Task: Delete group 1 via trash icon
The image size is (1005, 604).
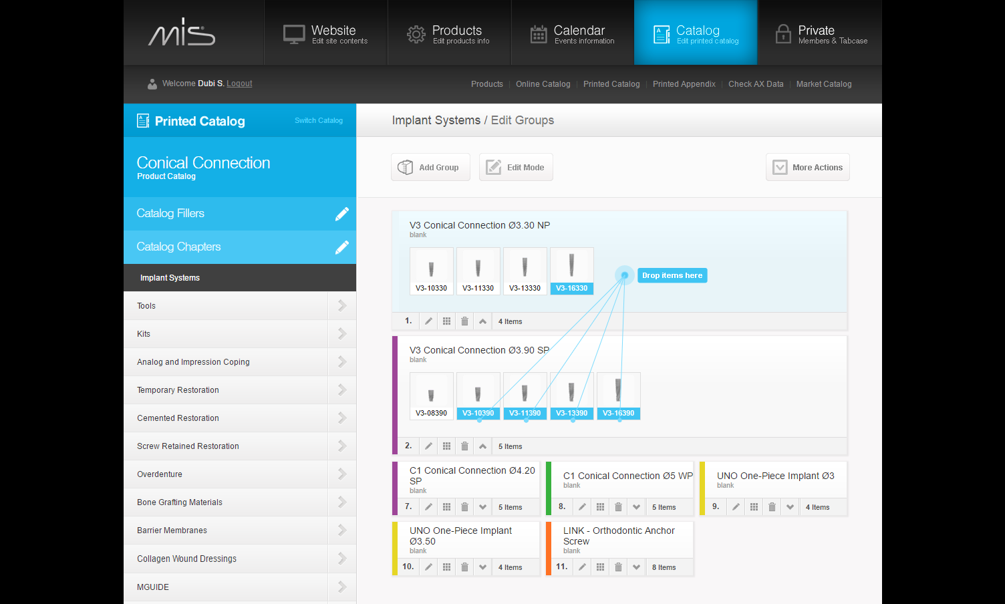Action: pyautogui.click(x=465, y=321)
